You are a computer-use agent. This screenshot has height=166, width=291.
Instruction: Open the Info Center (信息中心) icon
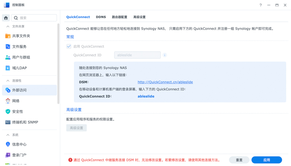click(8, 144)
